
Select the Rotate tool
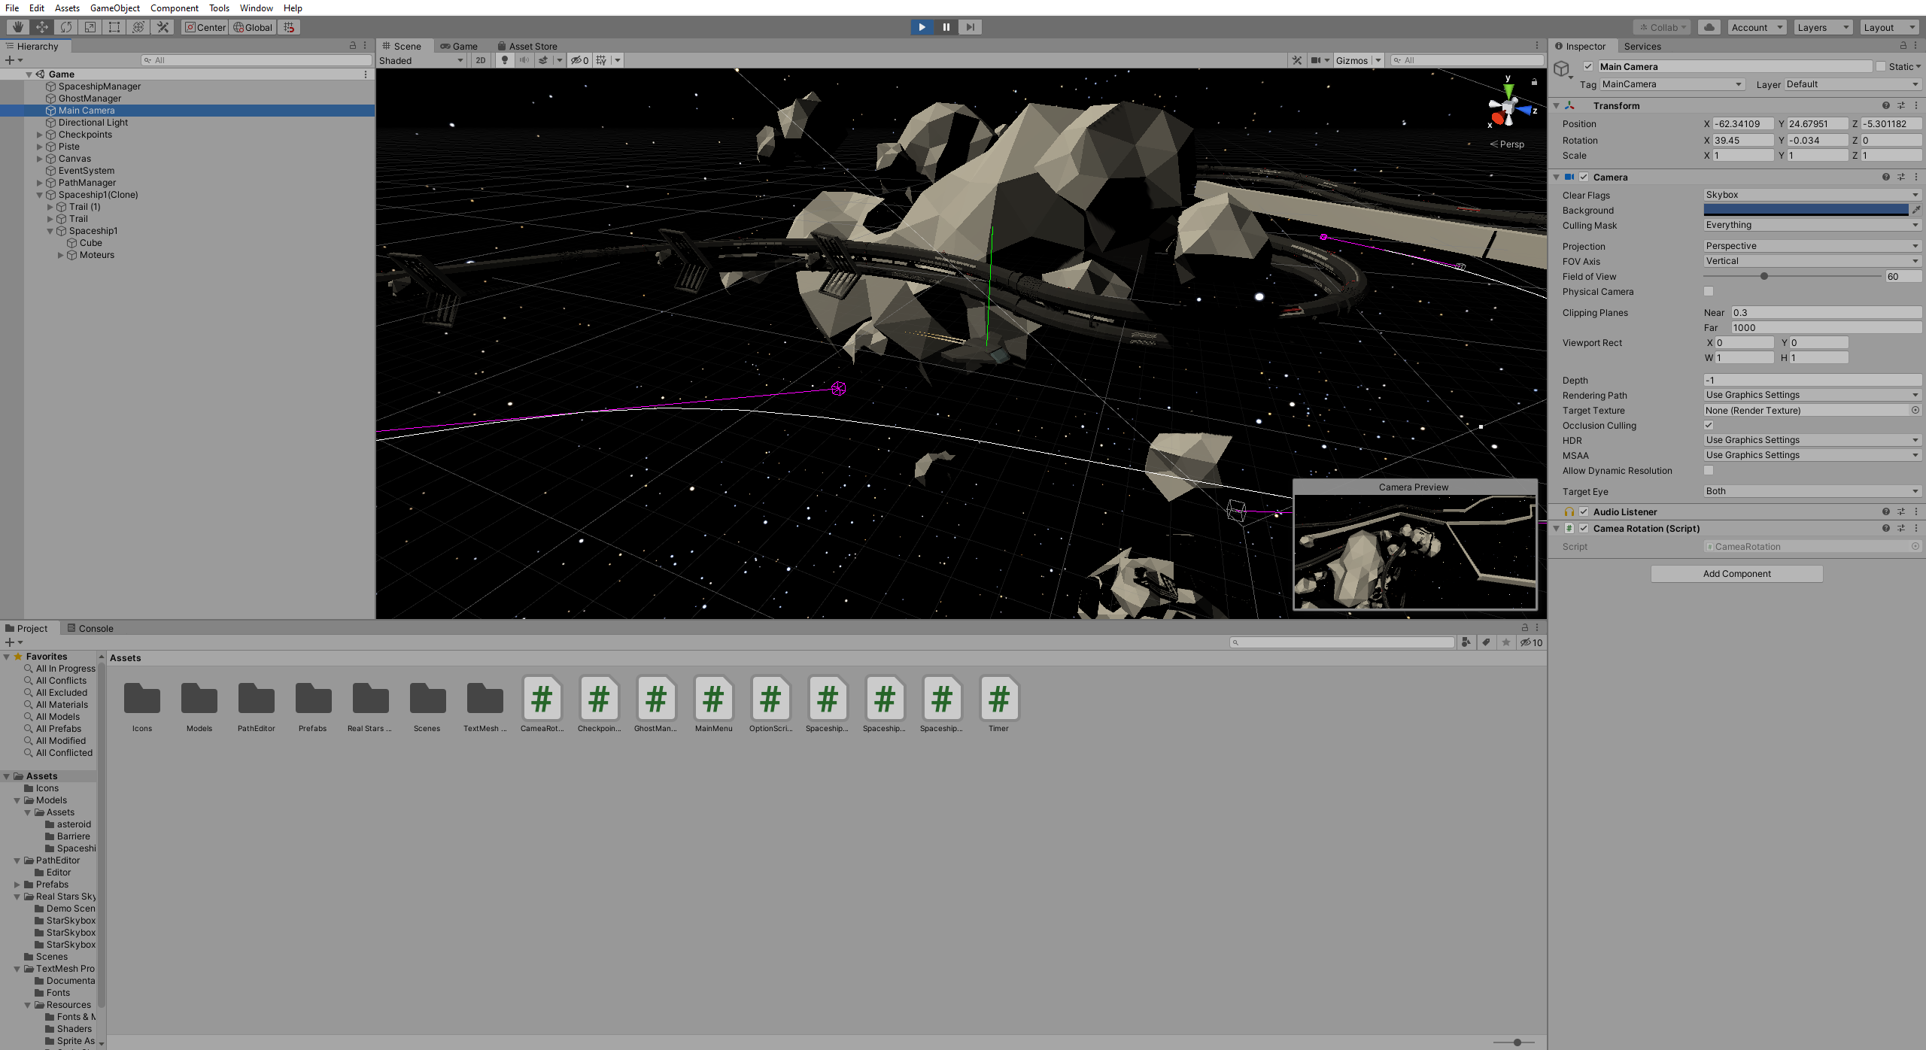coord(66,27)
